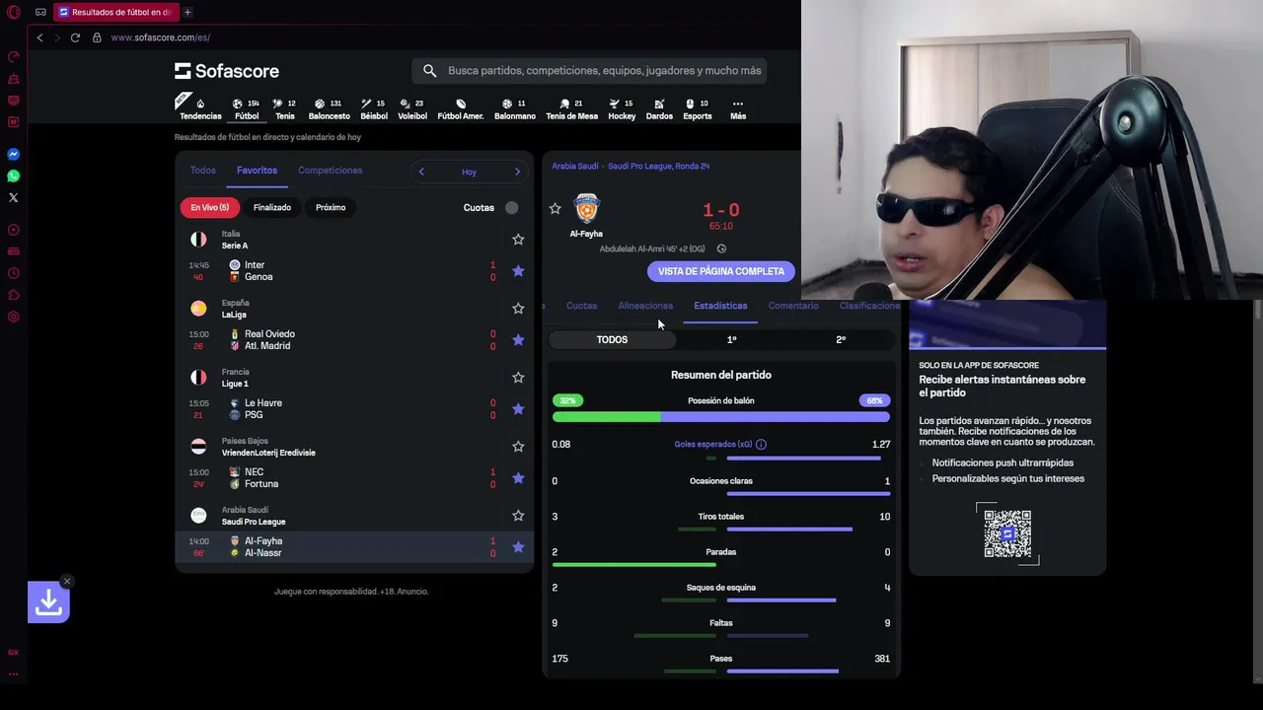
Task: Unfavorite the Le Havre vs PSG match
Action: click(518, 408)
